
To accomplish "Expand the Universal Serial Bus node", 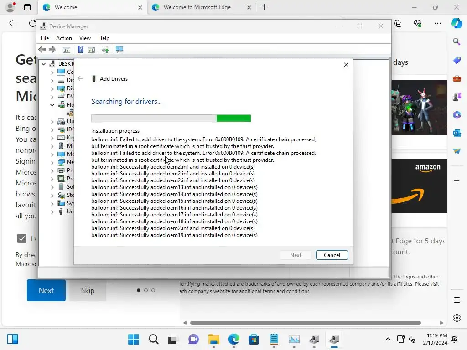I will coord(52,211).
